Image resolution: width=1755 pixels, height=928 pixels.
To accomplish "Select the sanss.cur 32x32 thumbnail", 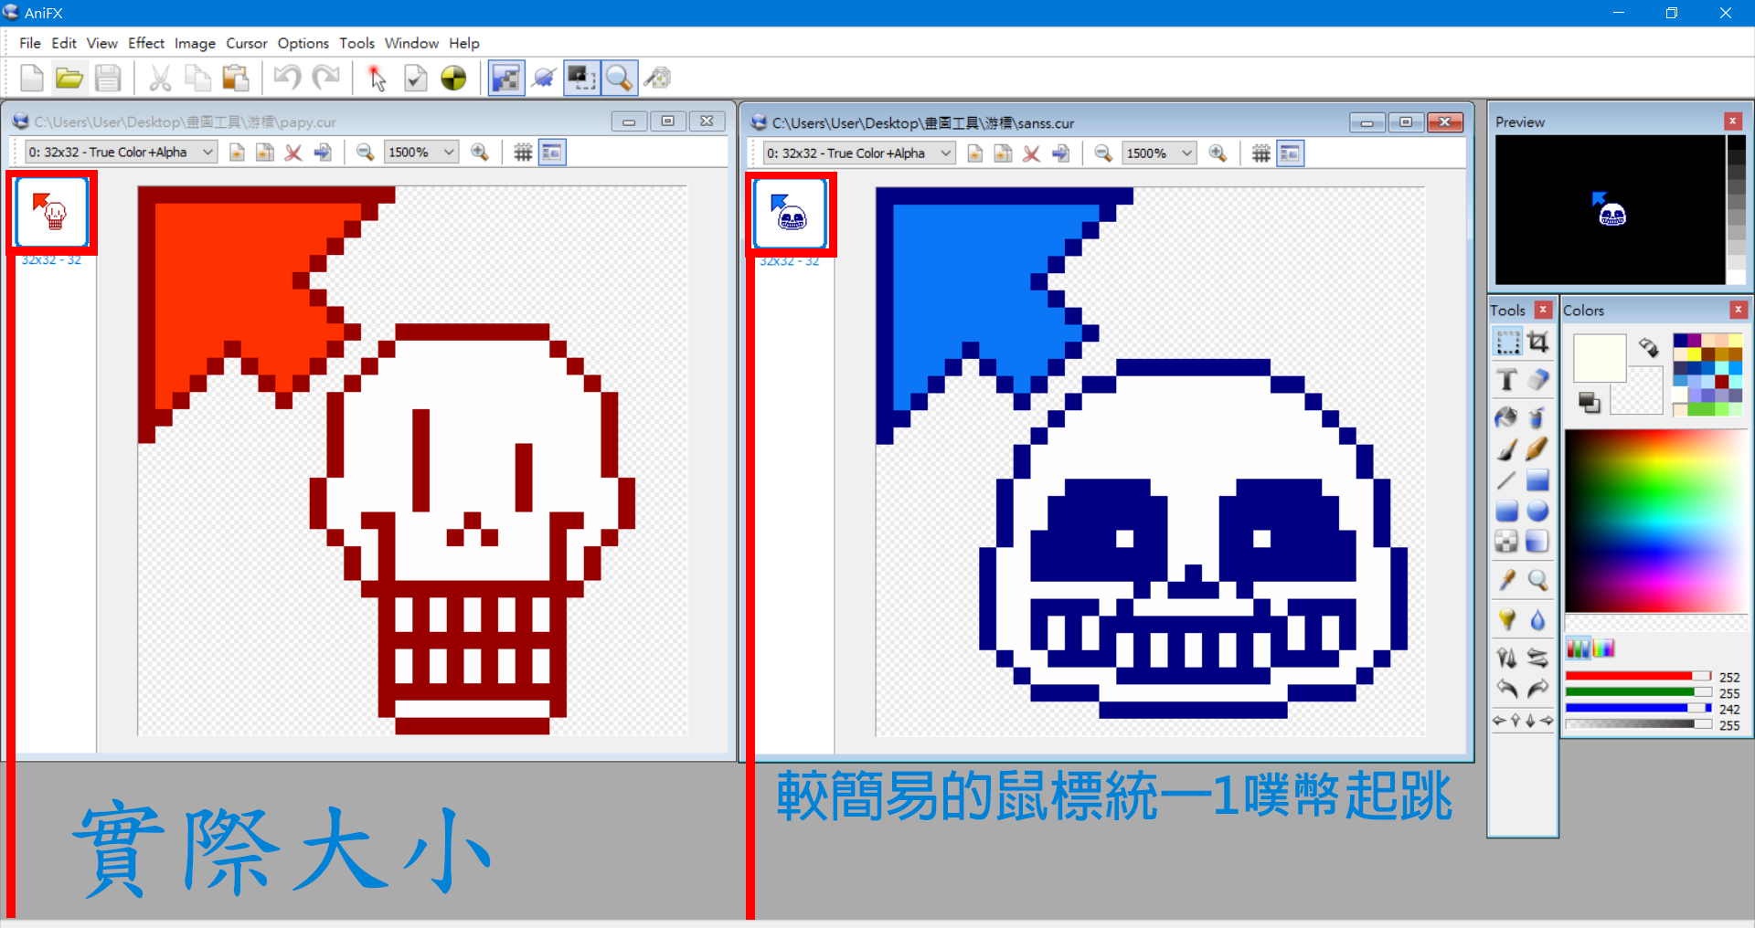I will pos(790,213).
